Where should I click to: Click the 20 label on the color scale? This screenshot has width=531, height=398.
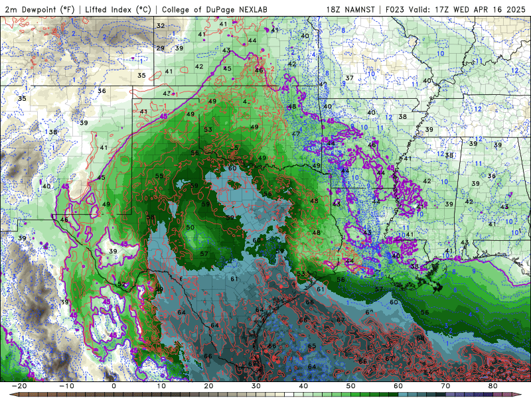coord(208,386)
